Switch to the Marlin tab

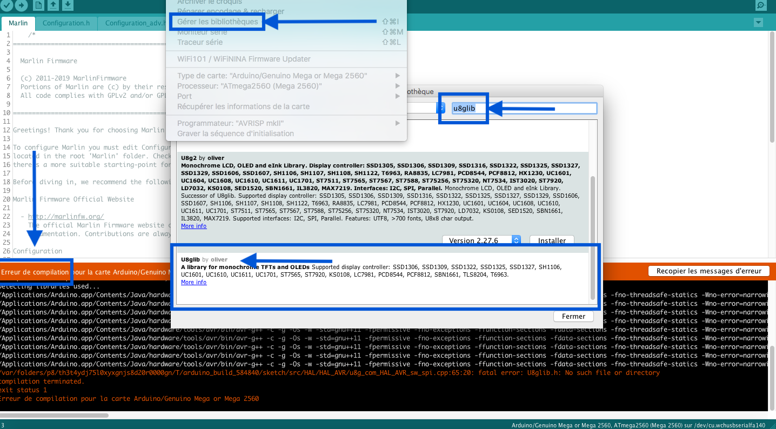click(x=18, y=23)
